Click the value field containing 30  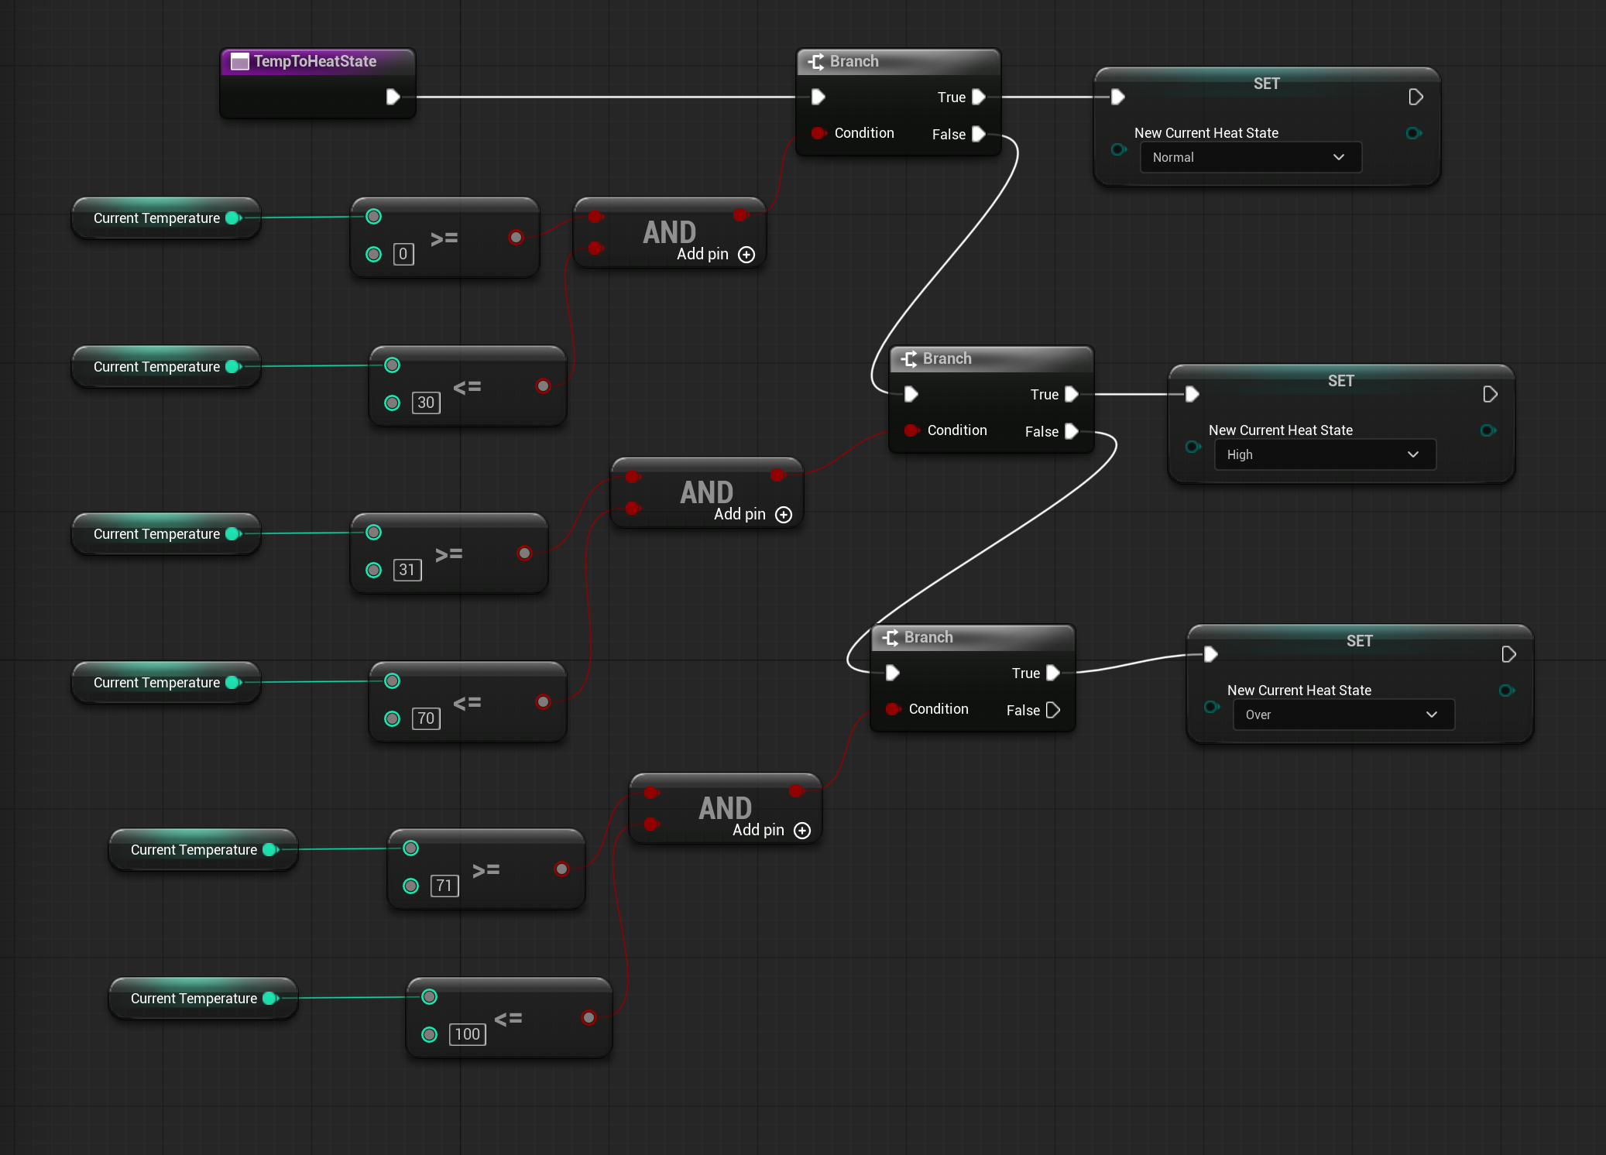click(426, 403)
